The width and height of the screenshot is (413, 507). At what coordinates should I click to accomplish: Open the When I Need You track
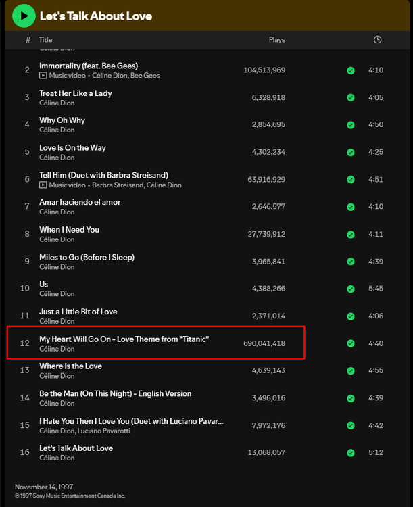pyautogui.click(x=69, y=230)
